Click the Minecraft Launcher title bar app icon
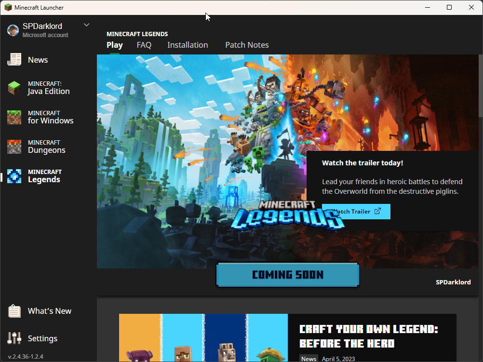483x362 pixels. (x=8, y=7)
